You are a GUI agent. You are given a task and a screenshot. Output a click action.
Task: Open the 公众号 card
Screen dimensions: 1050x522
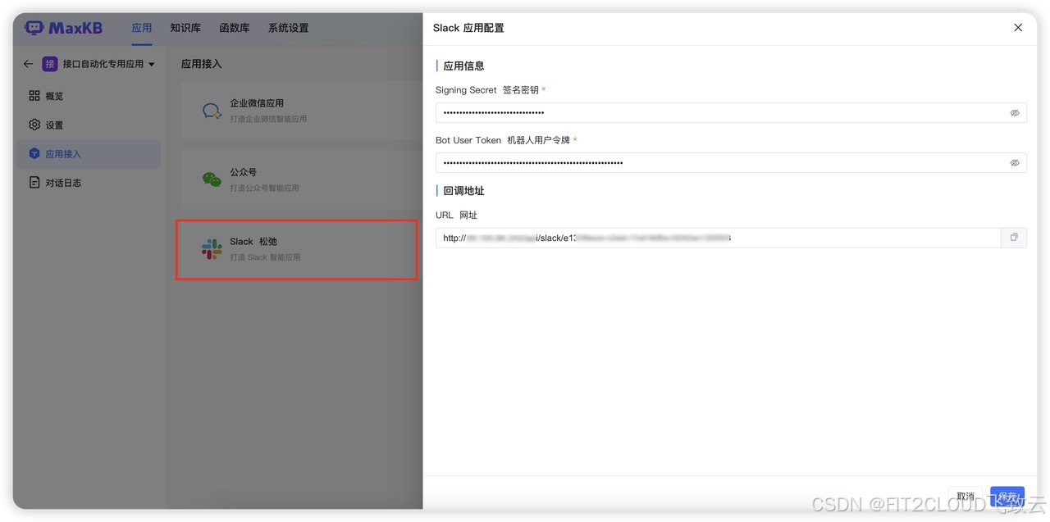[x=301, y=179]
